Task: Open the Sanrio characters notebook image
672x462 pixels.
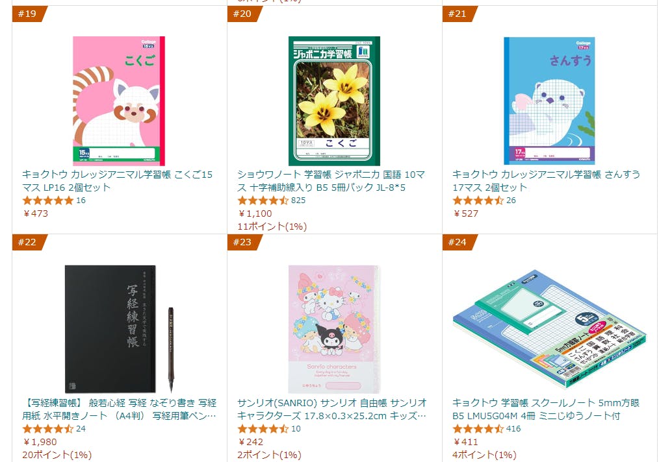Action: [334, 329]
